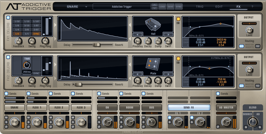Open the SNARE kit piece dropdown
266x134 pixels.
[x=77, y=7]
